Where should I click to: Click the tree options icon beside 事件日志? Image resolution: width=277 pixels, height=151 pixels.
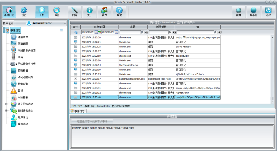(x=62, y=30)
